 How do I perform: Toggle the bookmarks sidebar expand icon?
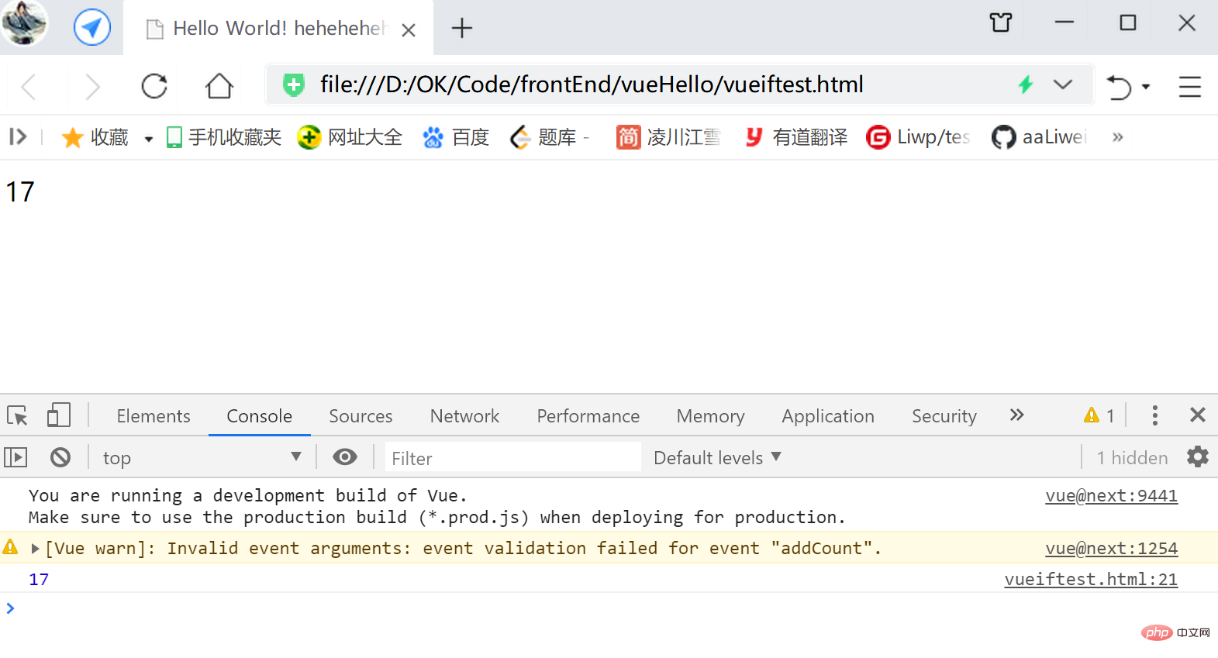pyautogui.click(x=18, y=137)
